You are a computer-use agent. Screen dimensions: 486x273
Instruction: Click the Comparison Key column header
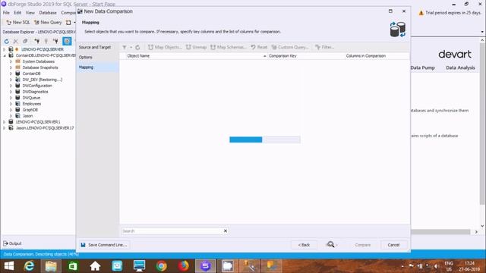tap(306, 55)
